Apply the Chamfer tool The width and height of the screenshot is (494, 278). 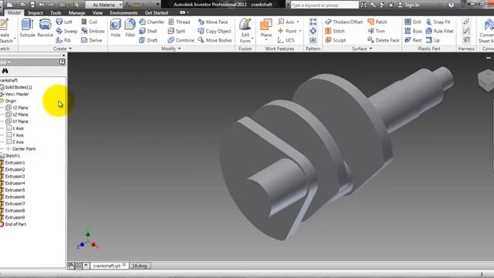coord(152,22)
